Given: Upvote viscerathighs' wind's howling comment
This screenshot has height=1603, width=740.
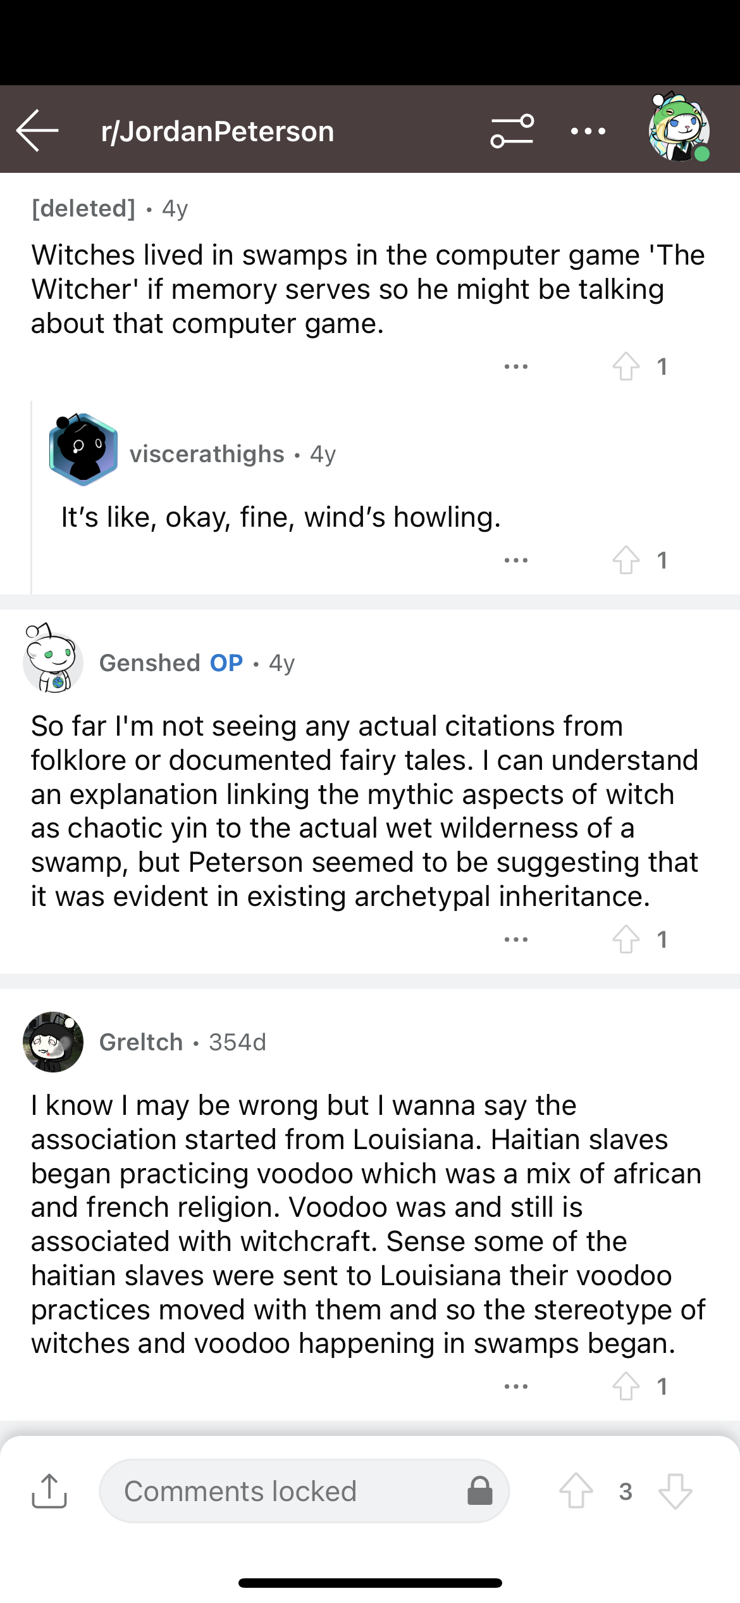Looking at the screenshot, I should coord(626,560).
